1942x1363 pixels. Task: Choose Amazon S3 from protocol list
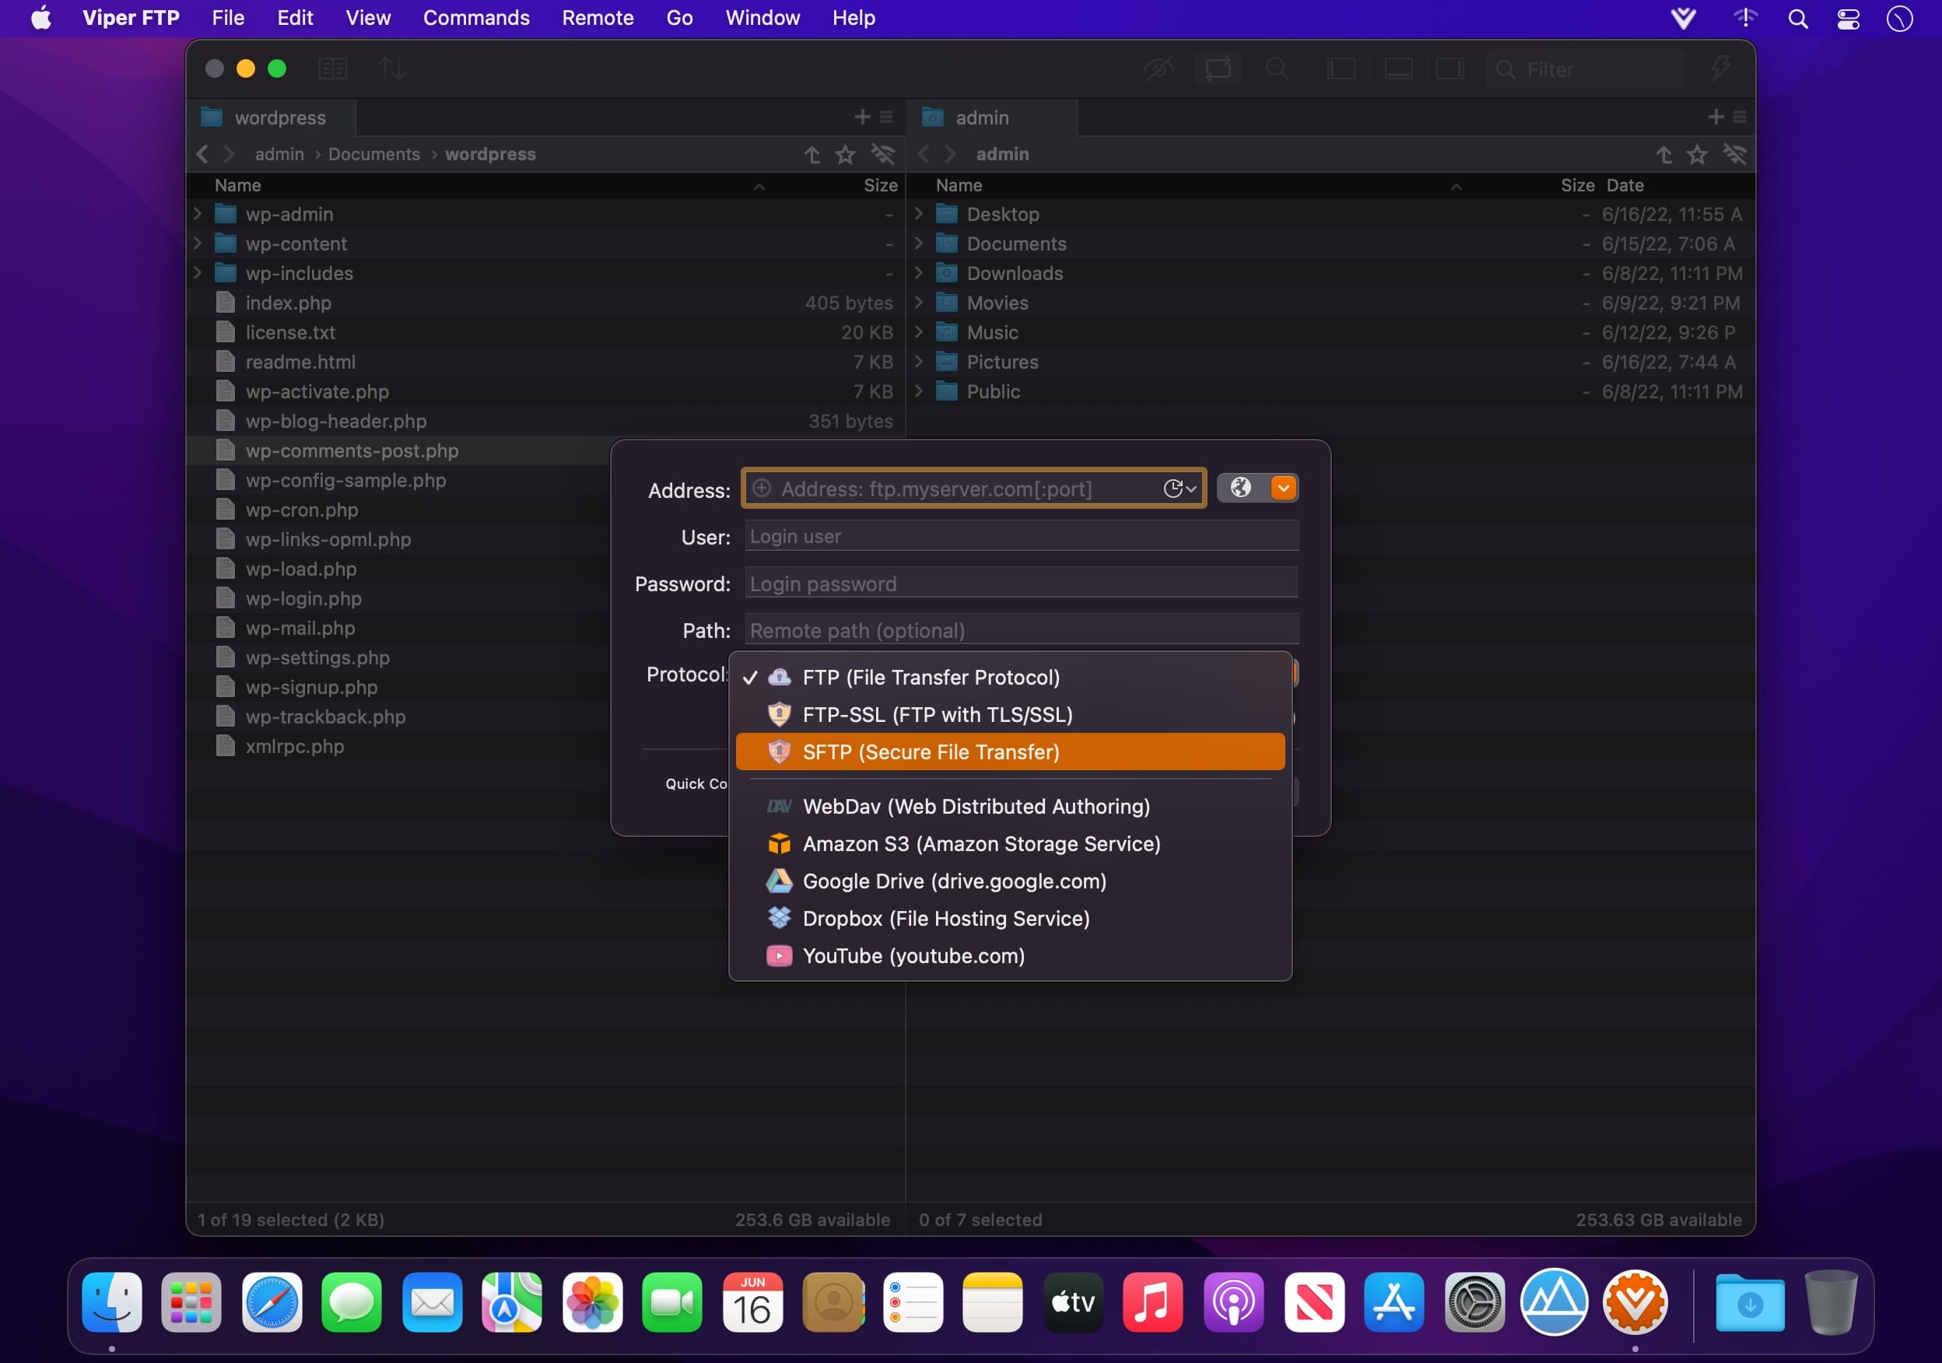pyautogui.click(x=980, y=844)
